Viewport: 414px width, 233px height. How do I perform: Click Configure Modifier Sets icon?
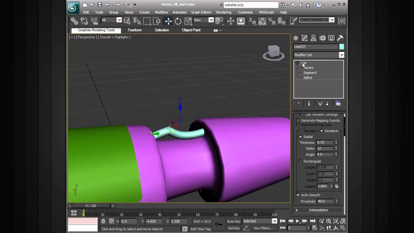(x=338, y=104)
